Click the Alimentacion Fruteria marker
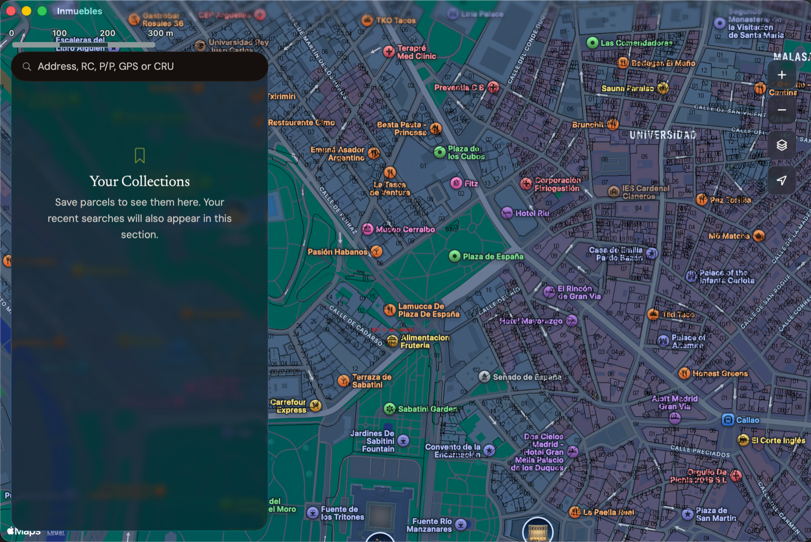This screenshot has height=542, width=811. [392, 341]
